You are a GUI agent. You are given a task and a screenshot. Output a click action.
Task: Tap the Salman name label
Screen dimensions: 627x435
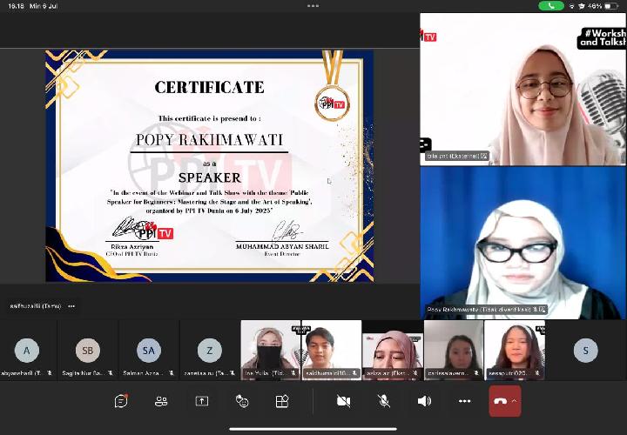click(x=143, y=372)
